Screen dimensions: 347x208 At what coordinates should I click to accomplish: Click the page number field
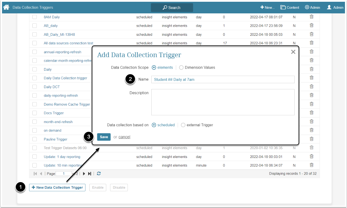click(x=64, y=174)
